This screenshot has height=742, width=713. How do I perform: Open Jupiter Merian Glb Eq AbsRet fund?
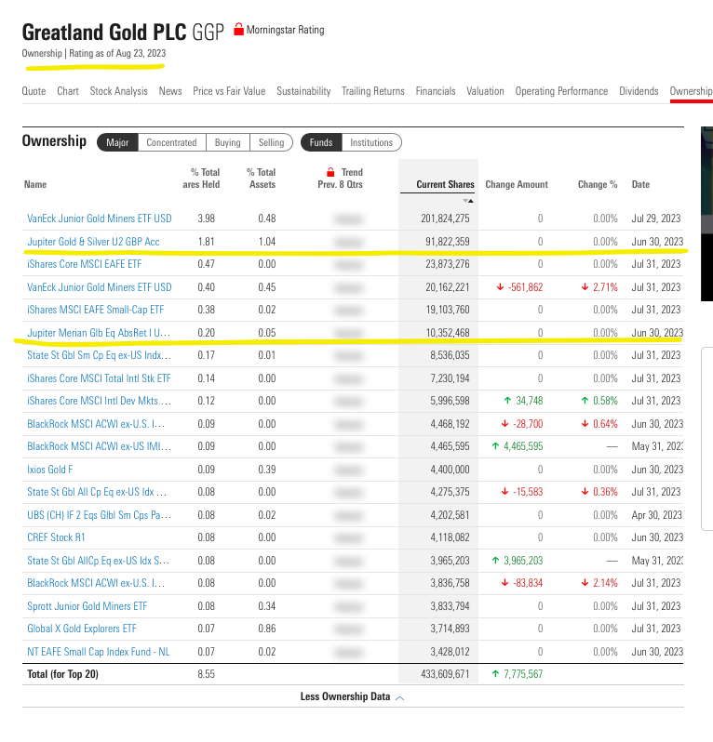click(x=99, y=333)
